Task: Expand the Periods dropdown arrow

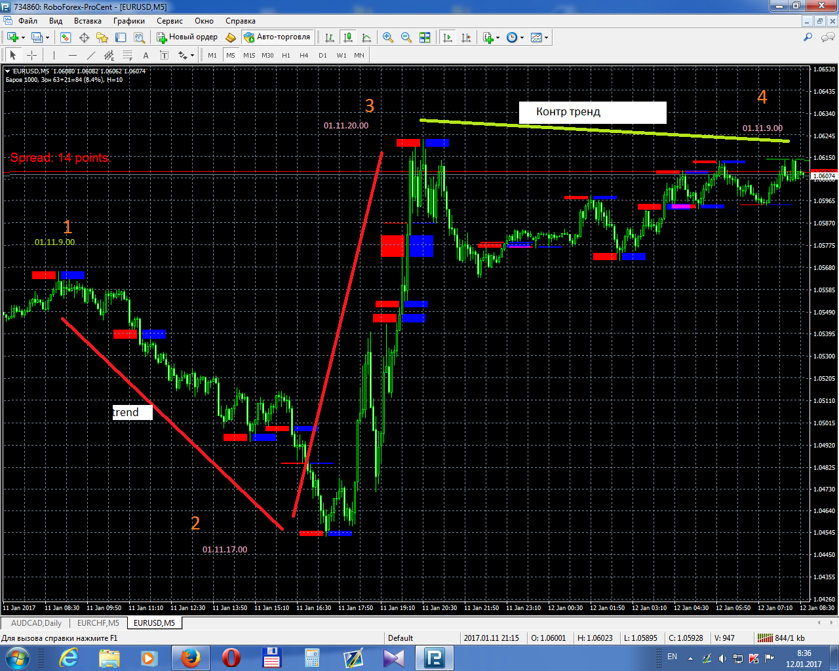Action: click(522, 38)
